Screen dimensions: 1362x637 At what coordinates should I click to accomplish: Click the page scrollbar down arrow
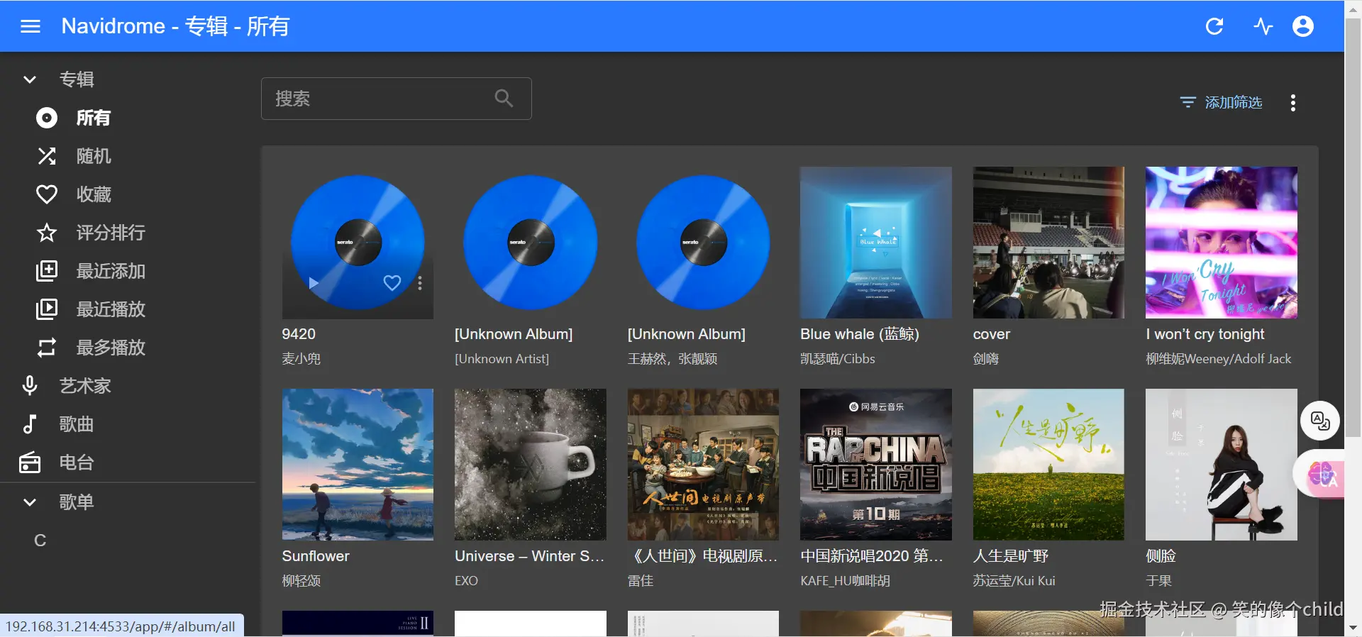(1353, 628)
